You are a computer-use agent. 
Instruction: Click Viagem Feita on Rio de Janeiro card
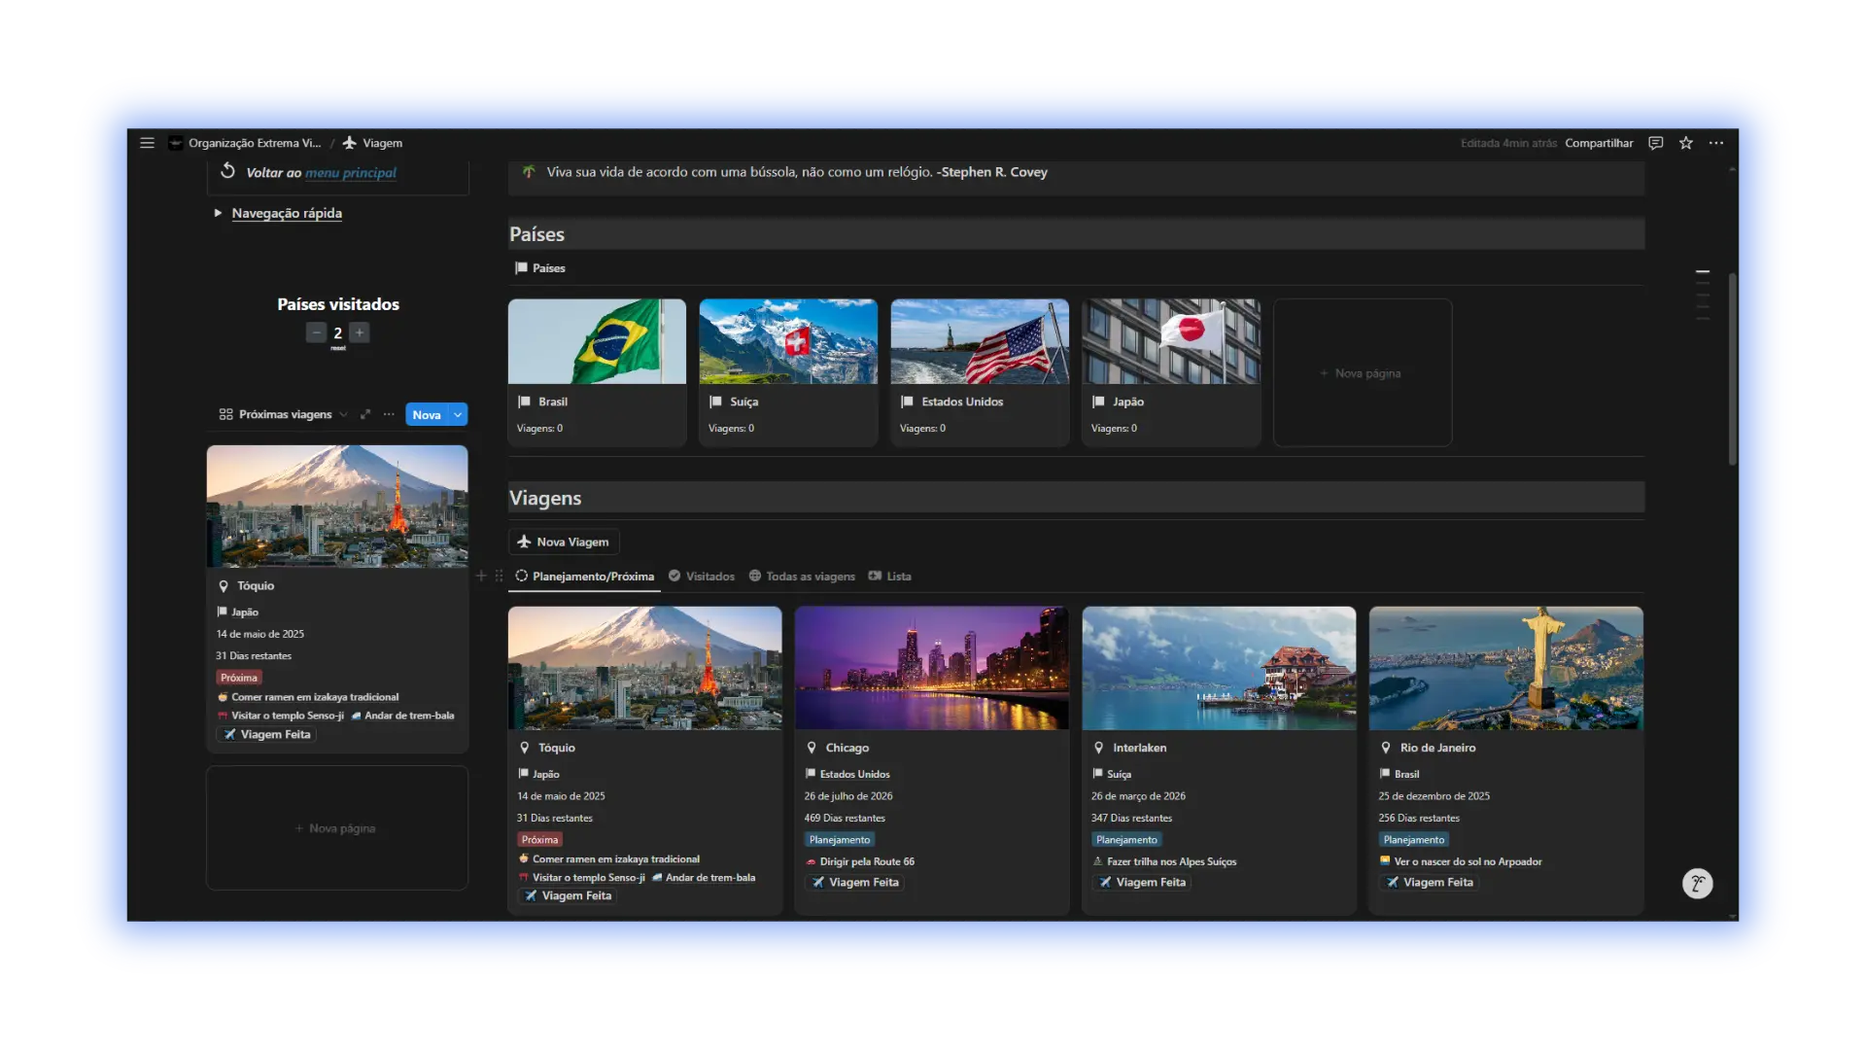(1429, 883)
